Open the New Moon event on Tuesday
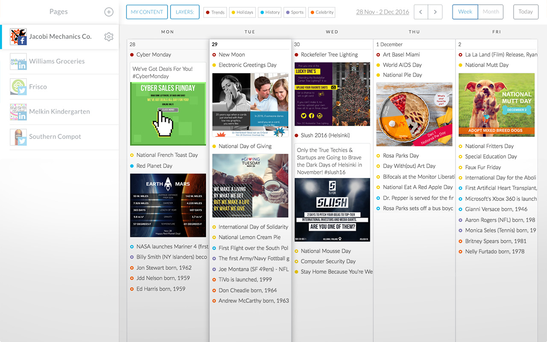547x342 pixels. (x=232, y=55)
